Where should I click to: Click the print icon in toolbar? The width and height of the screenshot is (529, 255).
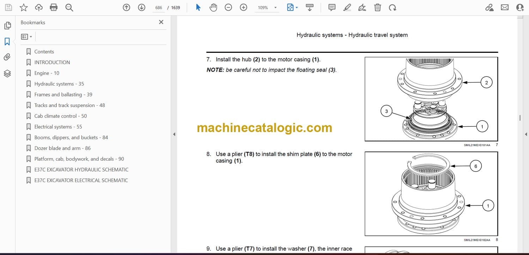pos(54,7)
